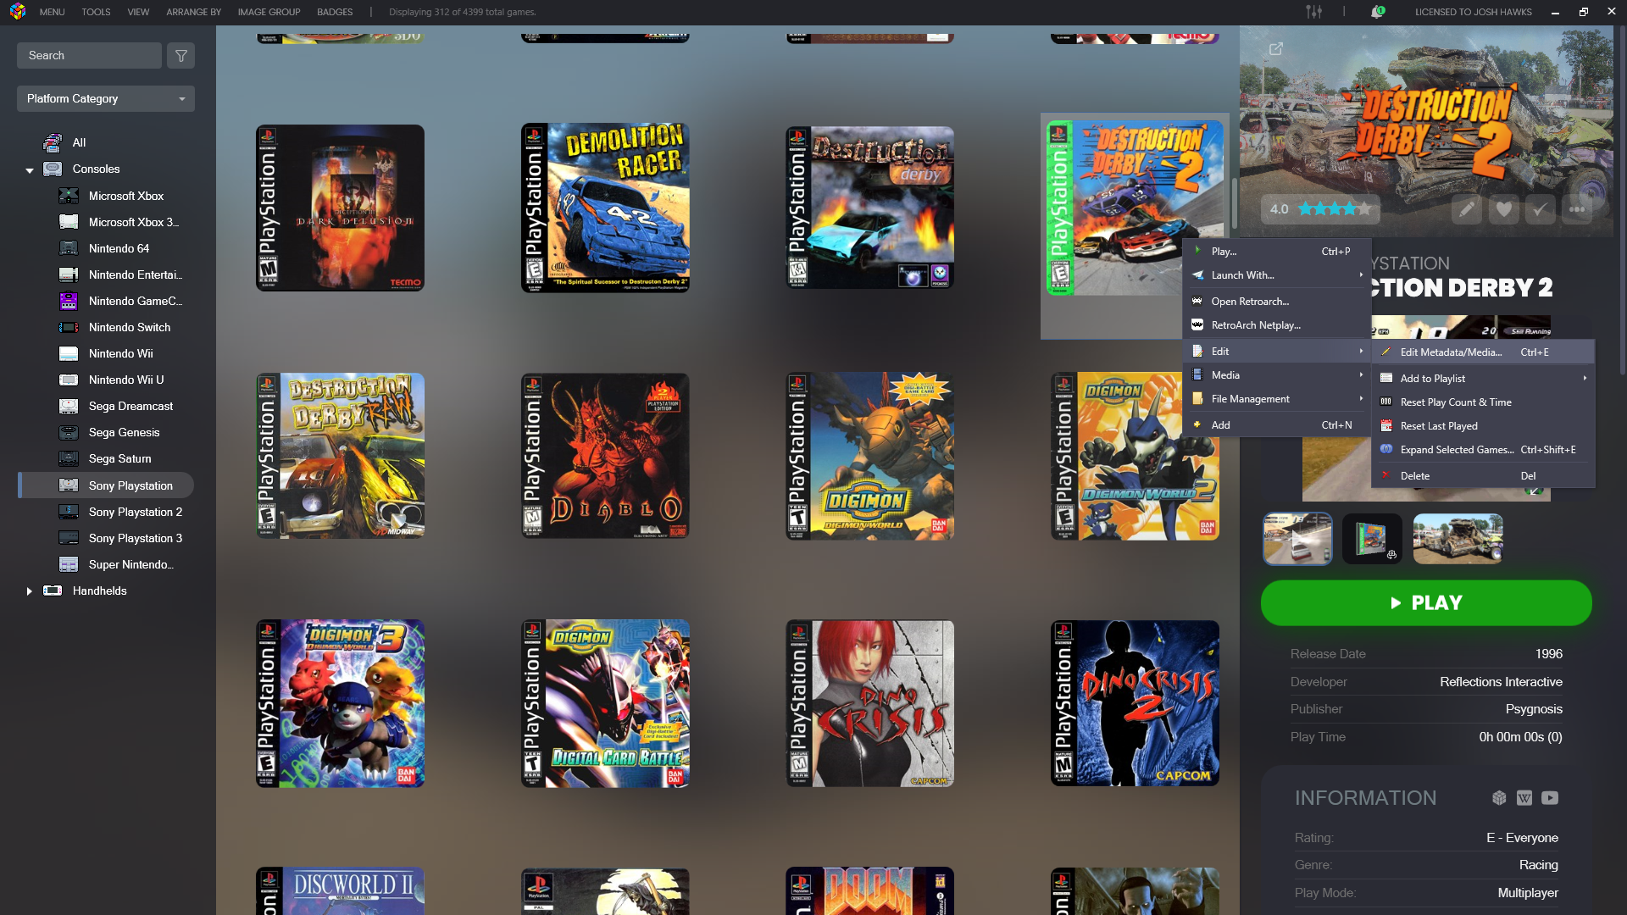Select the Demolition Racer game cover
The width and height of the screenshot is (1627, 915).
[605, 208]
